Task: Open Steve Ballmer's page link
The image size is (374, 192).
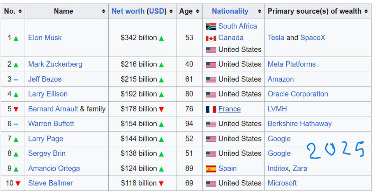Action: click(50, 183)
